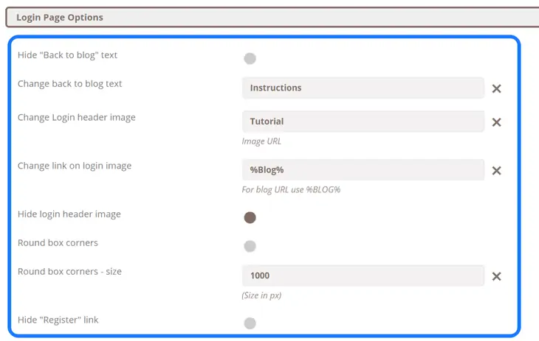Click the "Hide "Register" link" label

tap(58, 320)
